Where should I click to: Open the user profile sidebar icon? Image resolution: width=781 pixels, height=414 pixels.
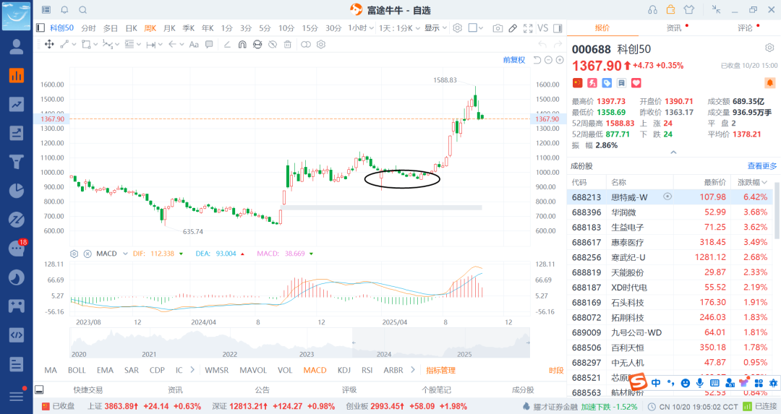[17, 47]
